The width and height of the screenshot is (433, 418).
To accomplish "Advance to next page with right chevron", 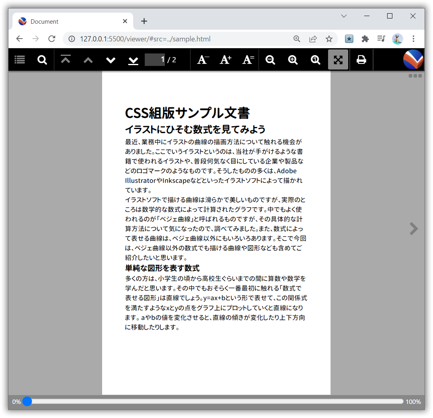I will tap(413, 228).
